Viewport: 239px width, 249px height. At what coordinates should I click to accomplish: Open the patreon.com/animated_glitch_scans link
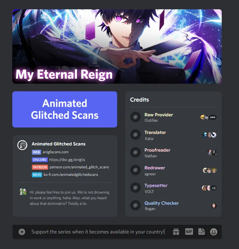coord(79,167)
